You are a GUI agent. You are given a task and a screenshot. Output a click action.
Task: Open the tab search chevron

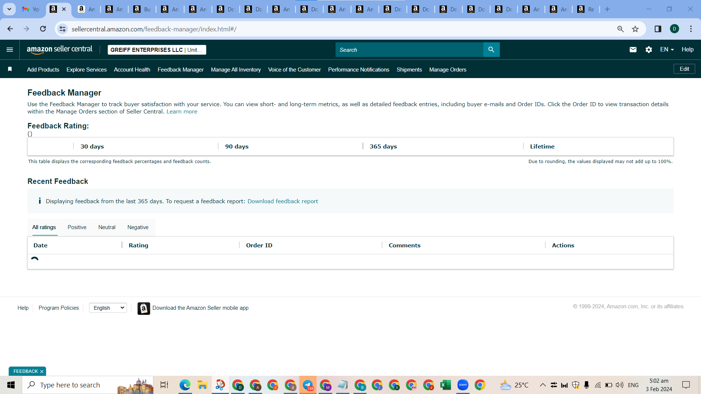coord(9,9)
